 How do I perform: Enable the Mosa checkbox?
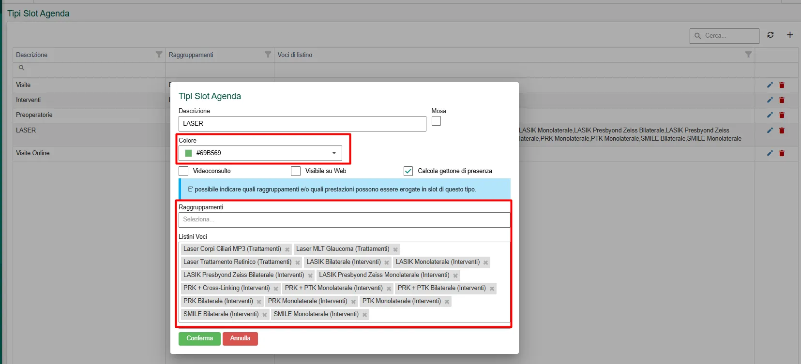[x=436, y=121]
